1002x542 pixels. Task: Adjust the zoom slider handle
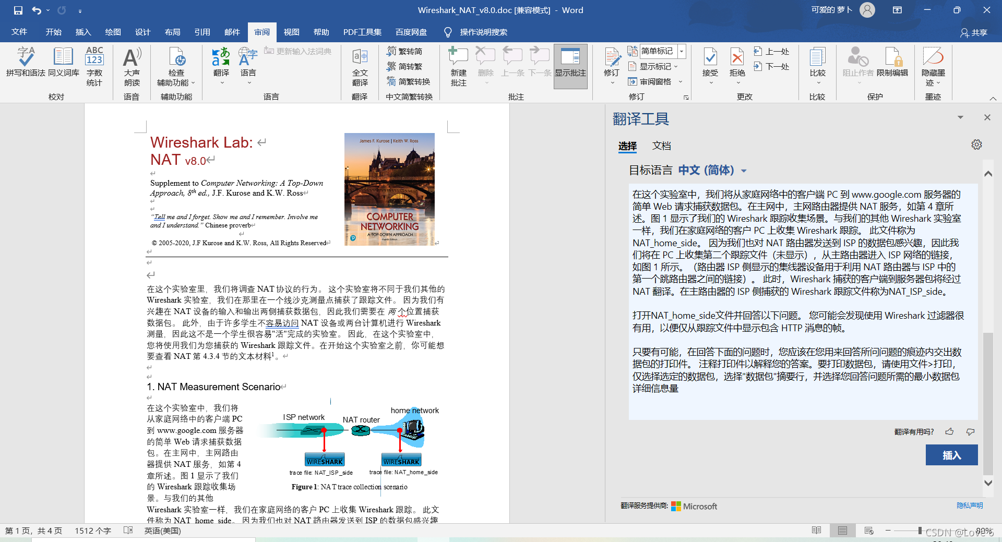pos(920,531)
